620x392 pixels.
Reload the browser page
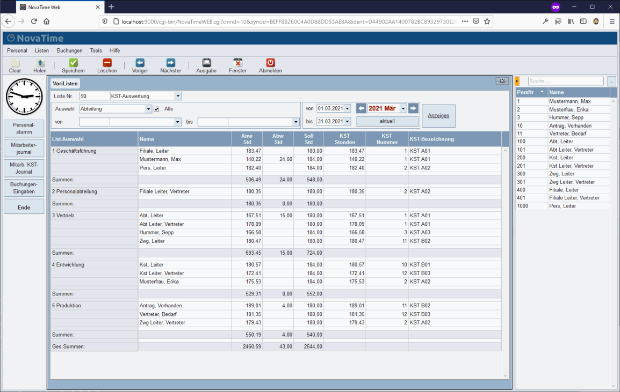(x=34, y=21)
